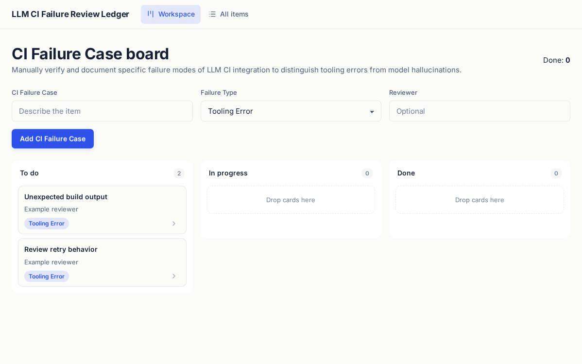Click the Reviewer field label
Screen dimensions: 582x364
tap(403, 92)
